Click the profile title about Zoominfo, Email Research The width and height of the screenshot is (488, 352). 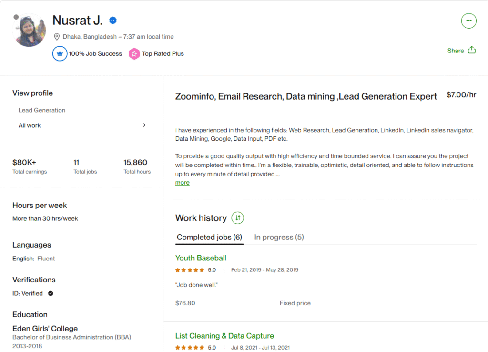point(306,96)
